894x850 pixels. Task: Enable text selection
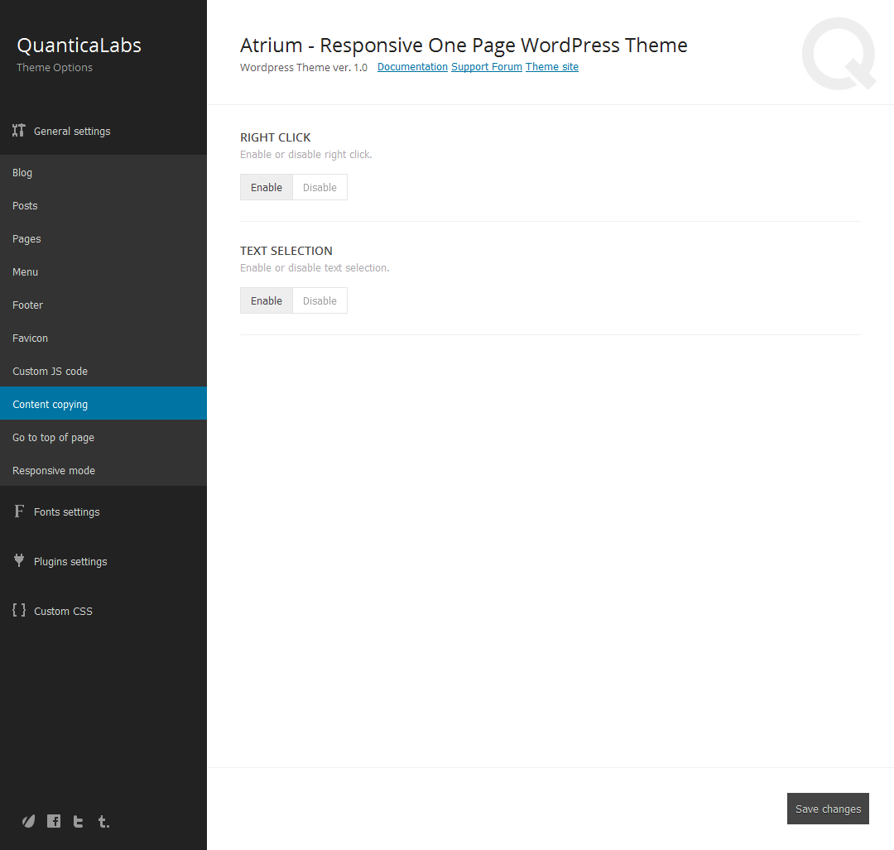coord(267,301)
